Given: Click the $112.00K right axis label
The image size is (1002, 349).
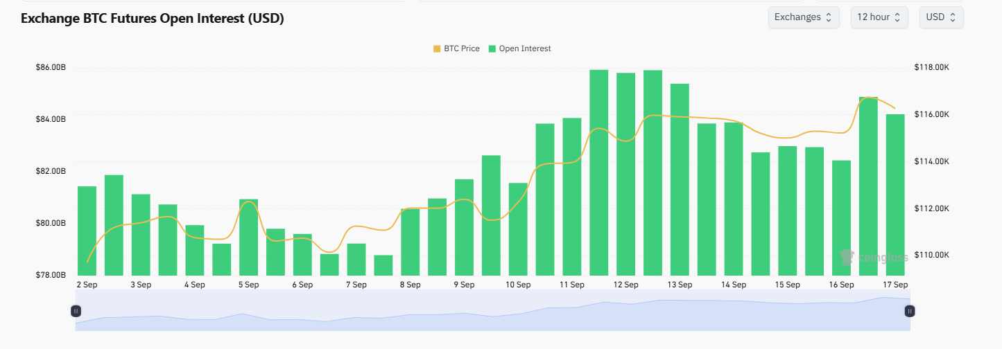Looking at the screenshot, I should click(x=932, y=208).
